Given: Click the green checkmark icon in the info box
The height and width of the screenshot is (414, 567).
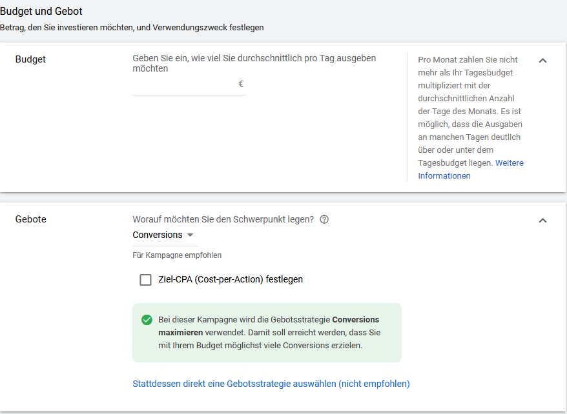Looking at the screenshot, I should (x=147, y=320).
